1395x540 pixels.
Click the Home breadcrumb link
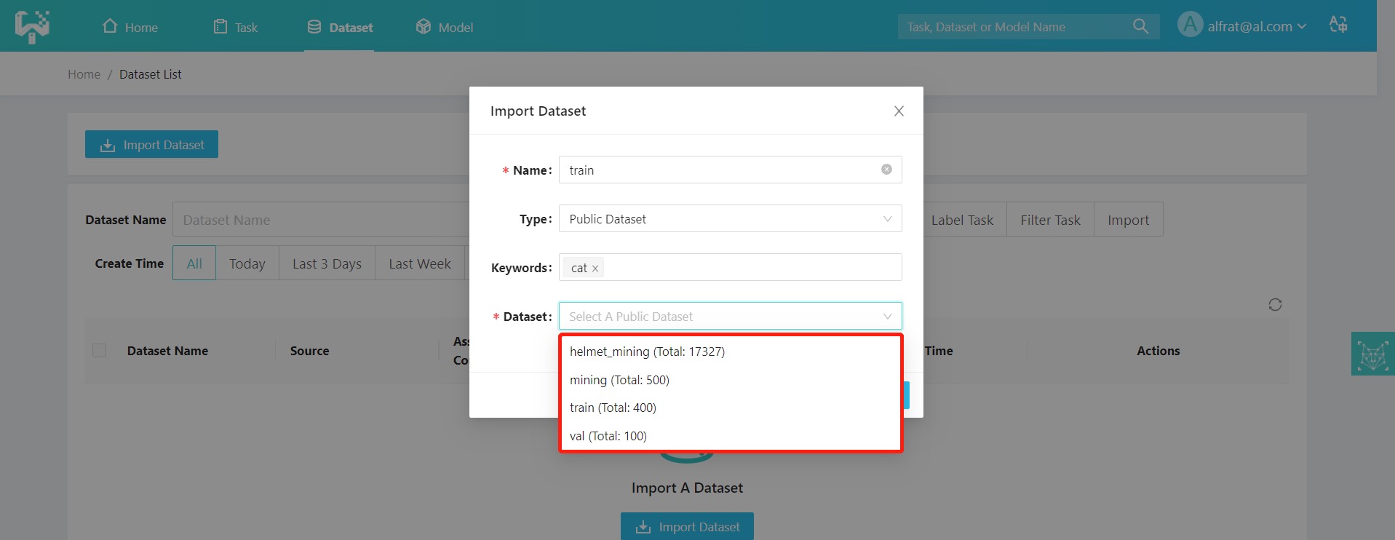click(x=84, y=74)
